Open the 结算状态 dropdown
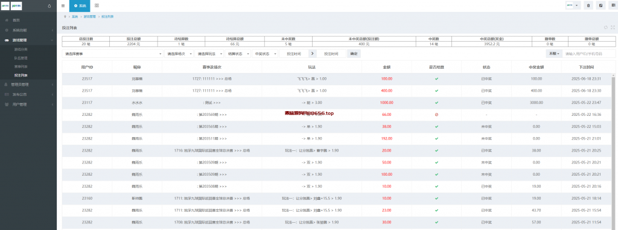The image size is (618, 230). 238,54
